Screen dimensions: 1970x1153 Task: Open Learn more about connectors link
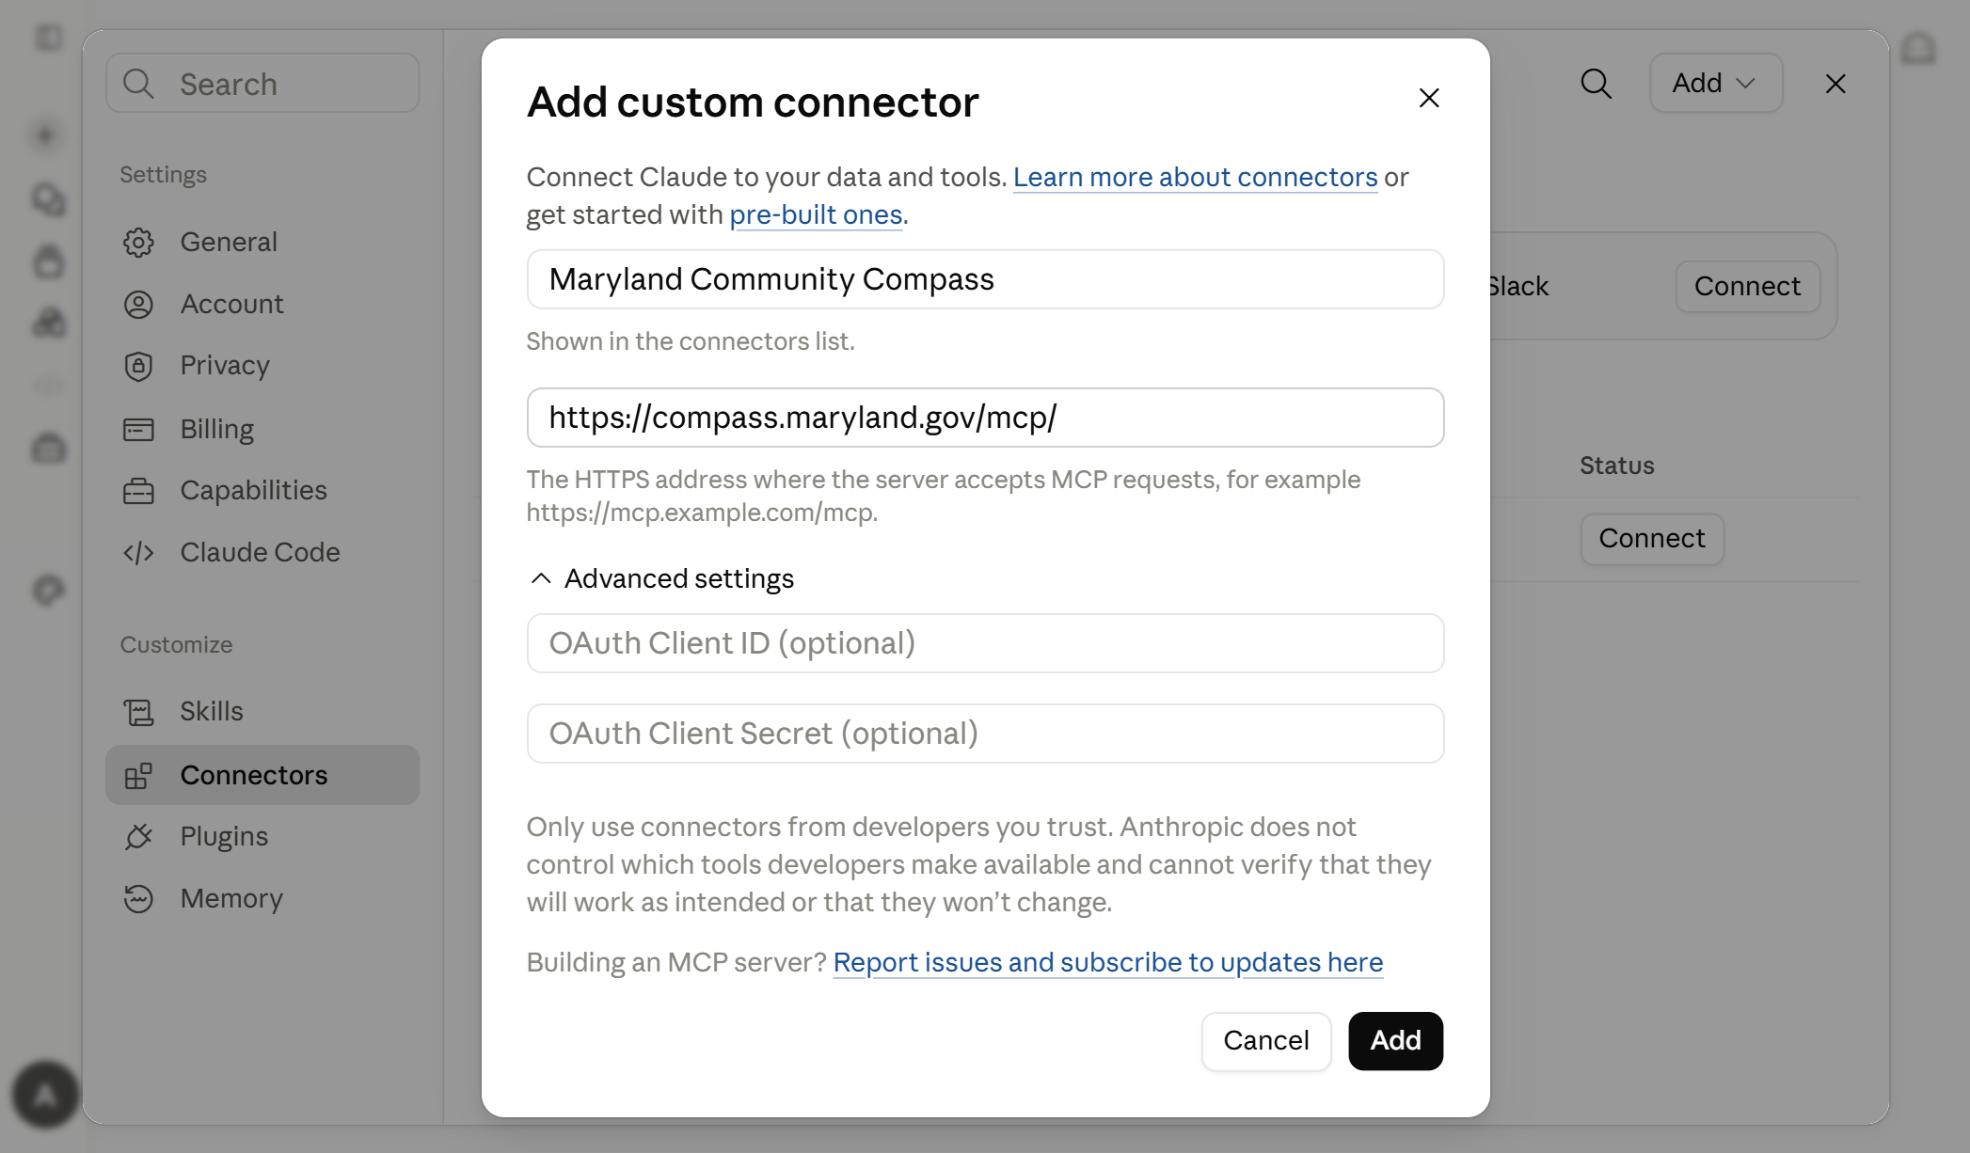click(1195, 177)
